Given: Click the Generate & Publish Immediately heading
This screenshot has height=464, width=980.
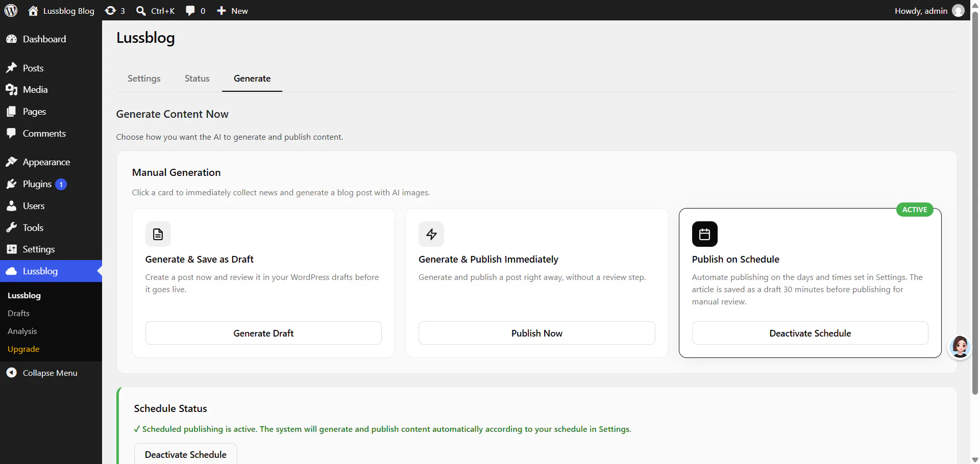Looking at the screenshot, I should (488, 259).
